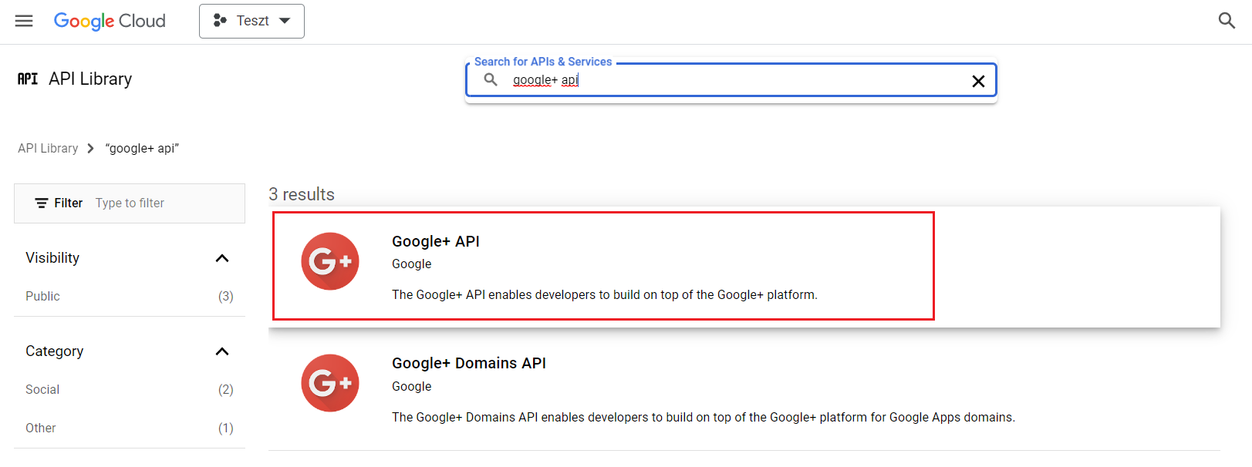Click the Google Cloud logo

coord(110,21)
